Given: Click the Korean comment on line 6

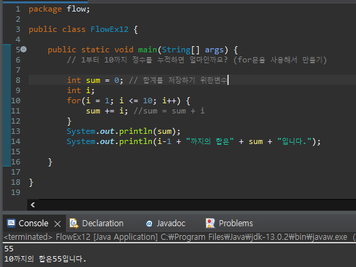Looking at the screenshot, I should tap(197, 60).
